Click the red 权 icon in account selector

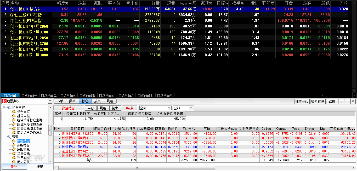tap(4, 101)
